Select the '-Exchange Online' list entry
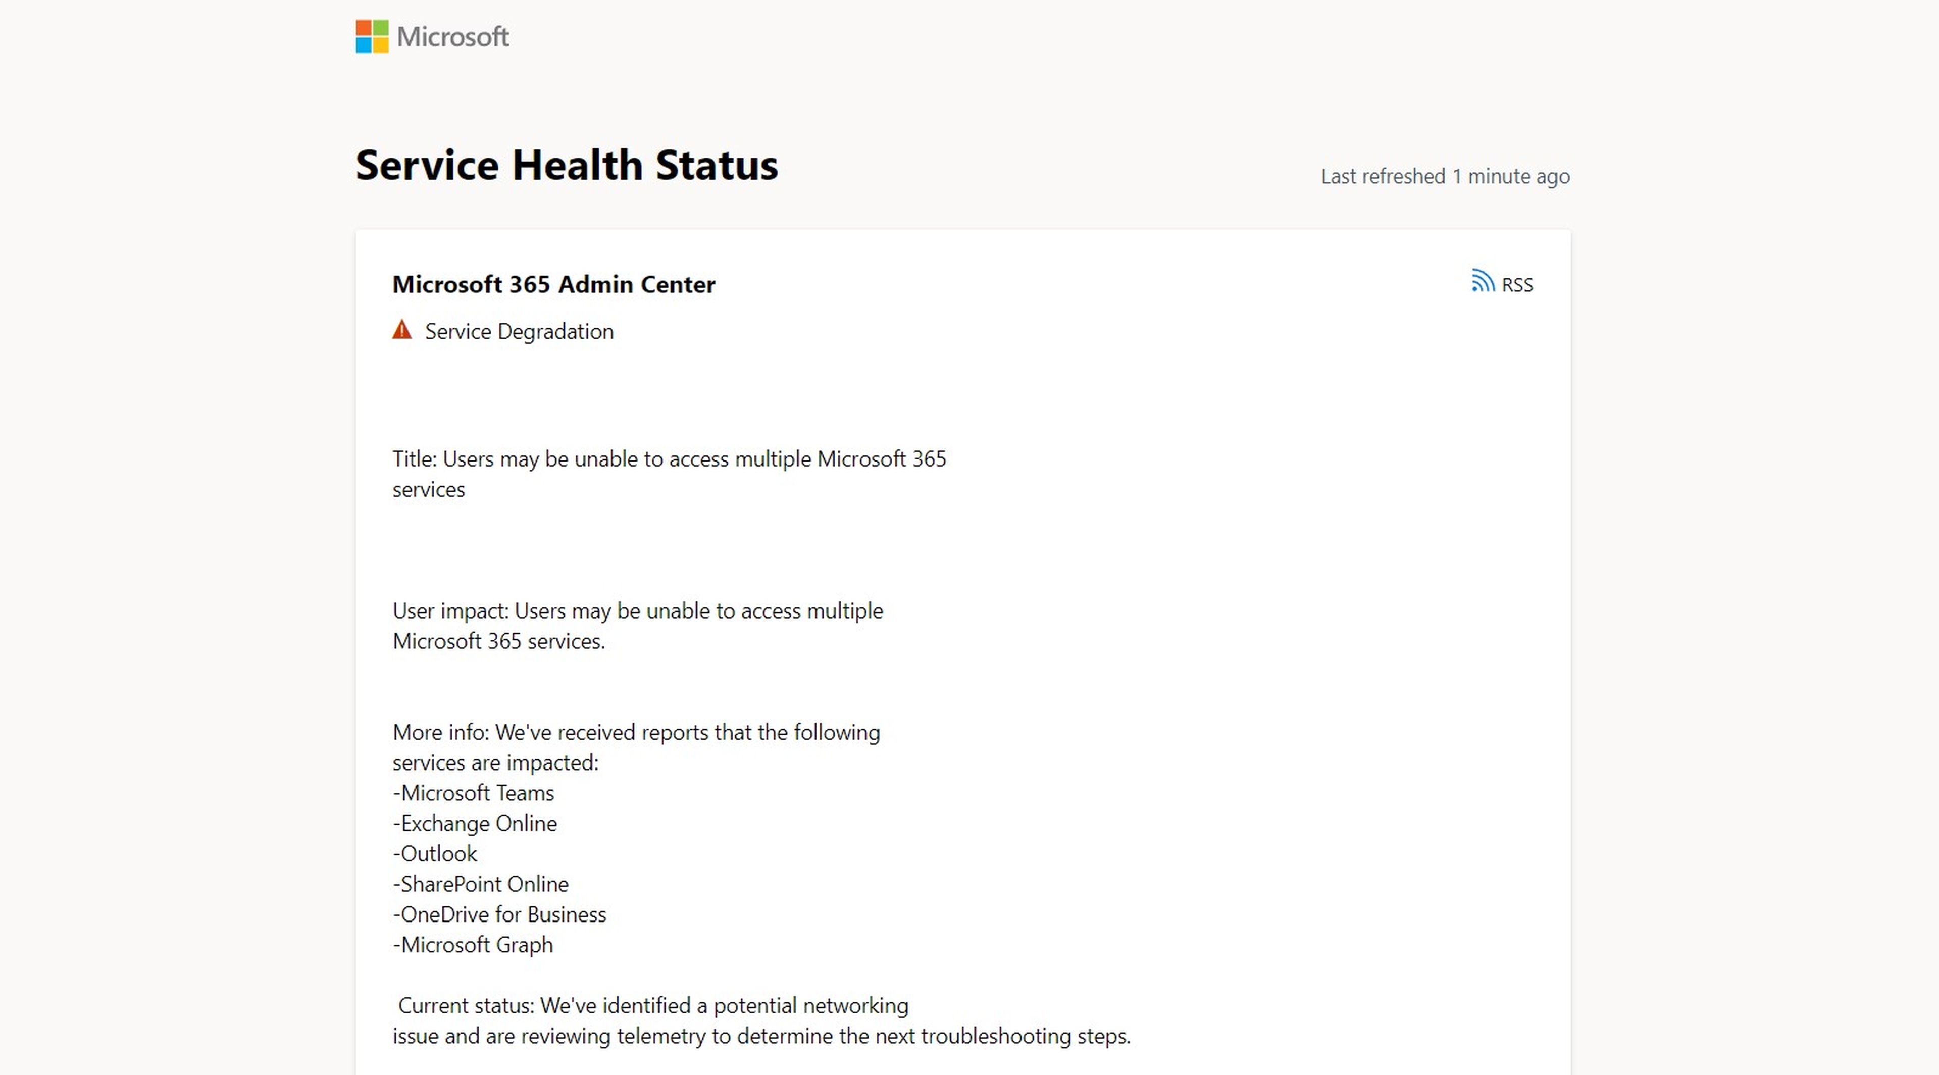 coord(475,824)
